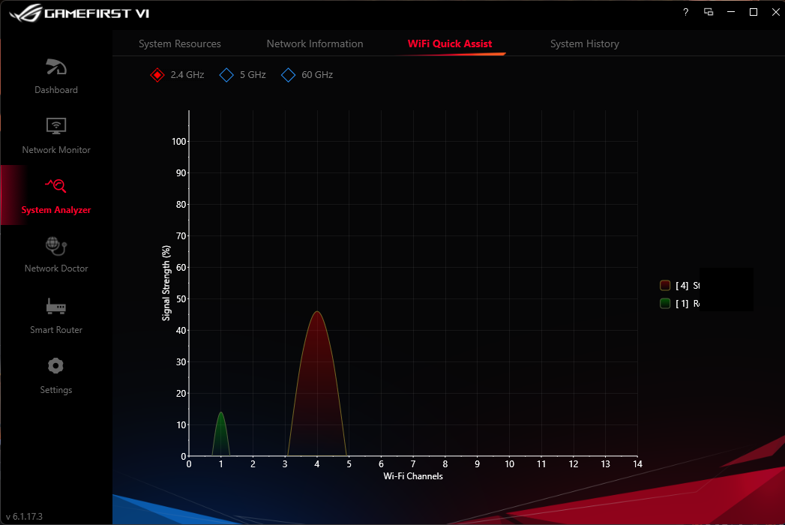This screenshot has height=525, width=785.
Task: Click the Signal Strength (%) axis label
Action: coord(166,283)
